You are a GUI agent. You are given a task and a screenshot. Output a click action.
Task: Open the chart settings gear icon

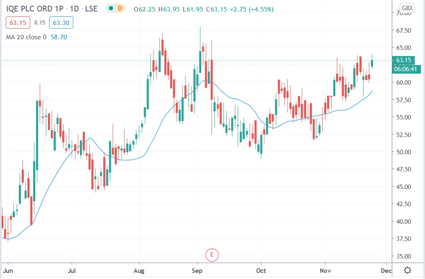click(407, 270)
